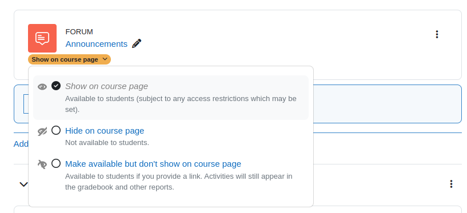The width and height of the screenshot is (467, 213).
Task: Collapse the Show on course page dropdown badge
Action: pos(69,59)
